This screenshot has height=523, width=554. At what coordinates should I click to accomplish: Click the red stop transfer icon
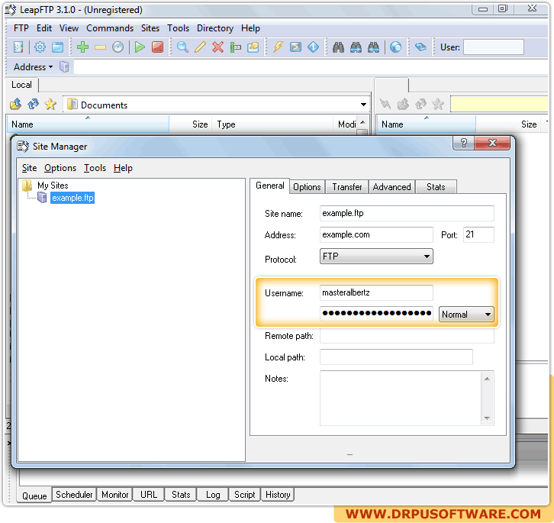(158, 47)
